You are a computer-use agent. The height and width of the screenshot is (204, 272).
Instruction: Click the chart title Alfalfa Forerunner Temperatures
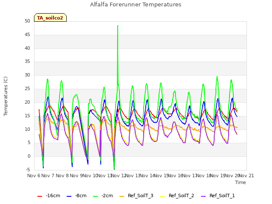[136, 5]
